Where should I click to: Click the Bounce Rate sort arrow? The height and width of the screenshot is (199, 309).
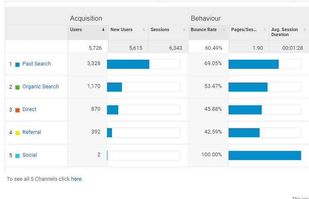[x=224, y=30]
